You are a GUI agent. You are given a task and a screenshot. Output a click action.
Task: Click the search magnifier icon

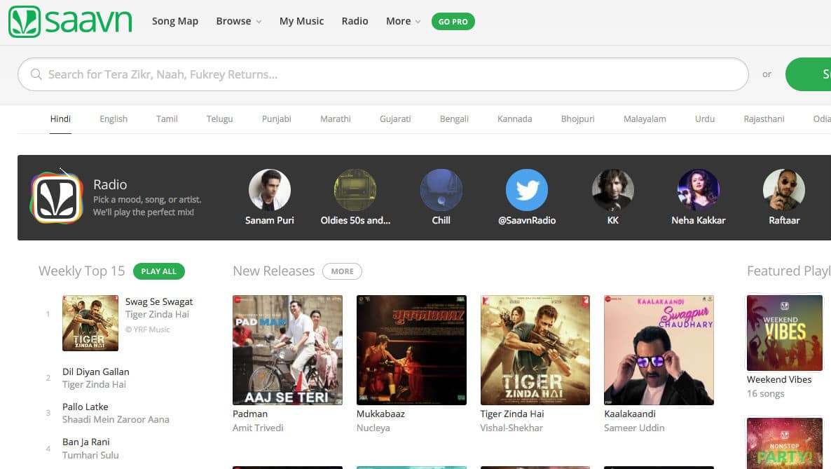coord(36,74)
